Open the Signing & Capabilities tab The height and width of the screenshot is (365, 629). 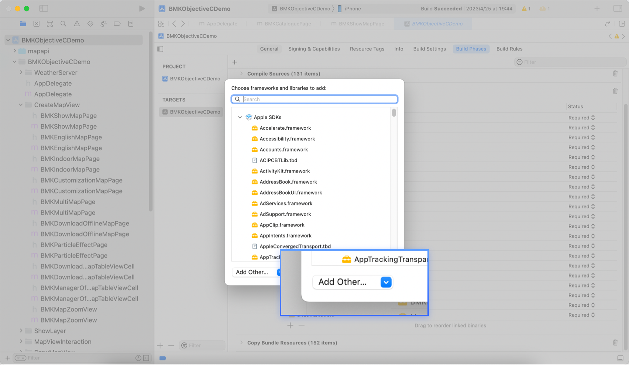point(314,49)
